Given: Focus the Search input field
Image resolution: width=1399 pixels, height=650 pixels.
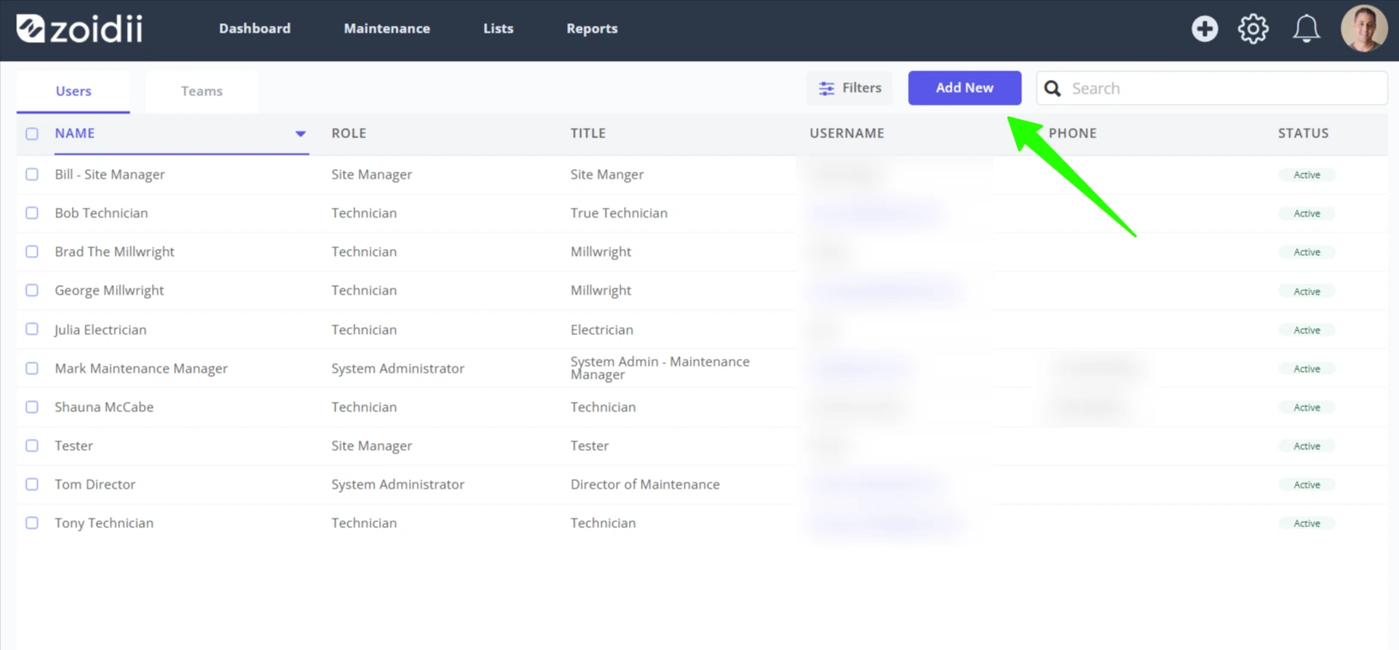Looking at the screenshot, I should click(x=1211, y=88).
